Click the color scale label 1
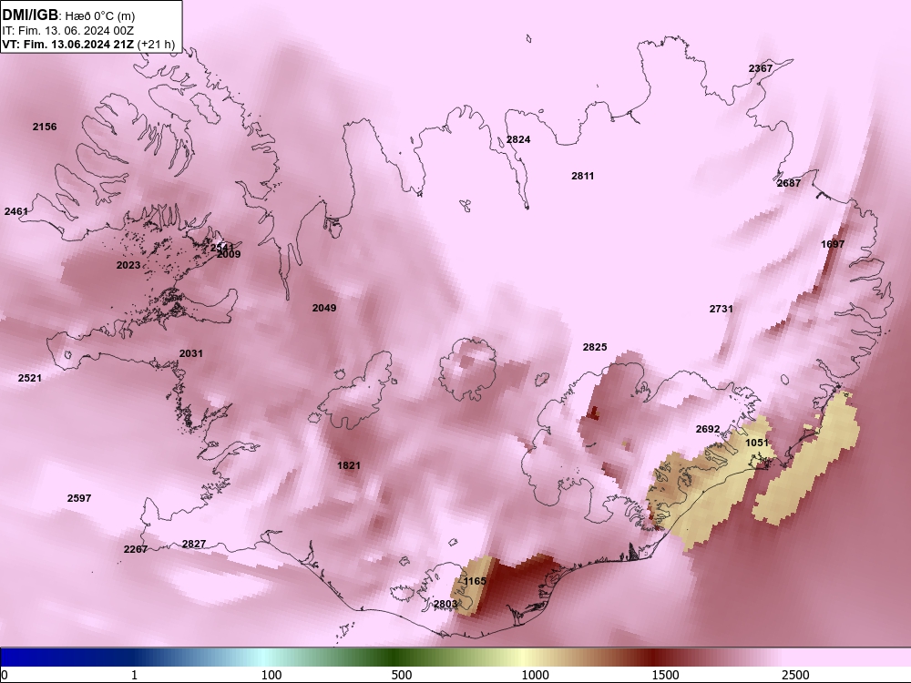Screen dimensions: 911x683 [x=134, y=675]
